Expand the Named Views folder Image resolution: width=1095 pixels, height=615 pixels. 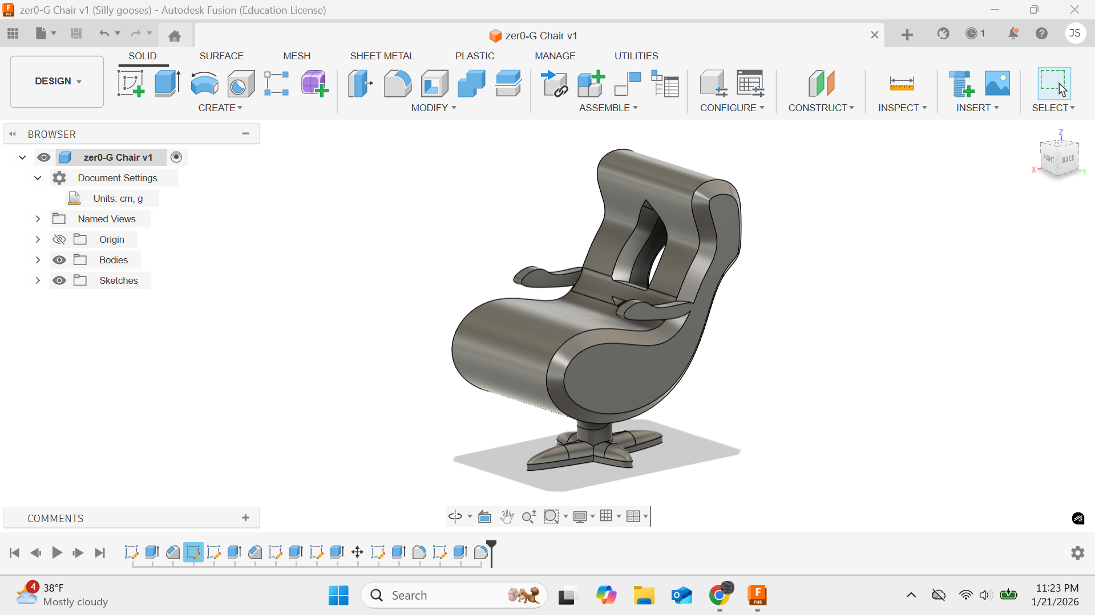click(x=38, y=218)
